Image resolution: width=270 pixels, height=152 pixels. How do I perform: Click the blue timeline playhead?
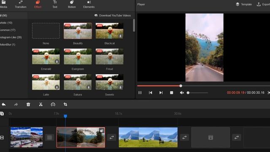65,116
